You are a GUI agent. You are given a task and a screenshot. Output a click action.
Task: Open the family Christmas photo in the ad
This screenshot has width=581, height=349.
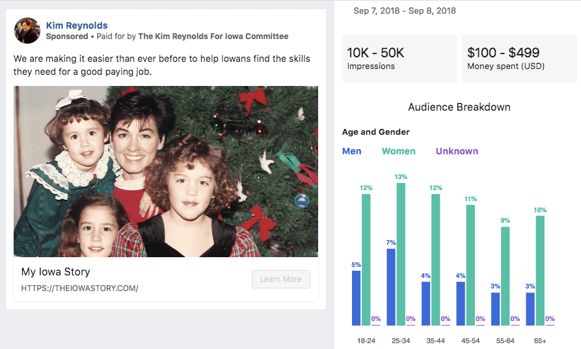(x=166, y=171)
